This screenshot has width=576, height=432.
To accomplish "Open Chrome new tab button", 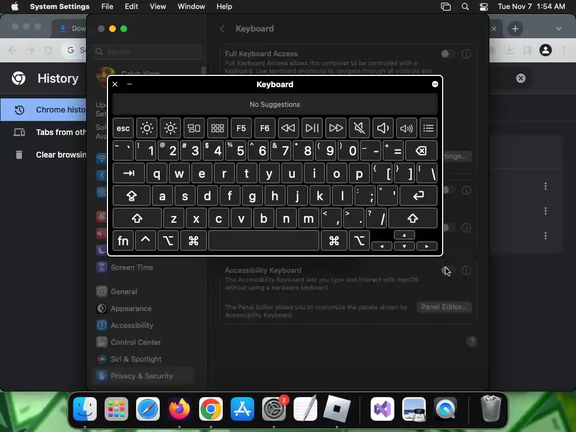I will point(515,29).
